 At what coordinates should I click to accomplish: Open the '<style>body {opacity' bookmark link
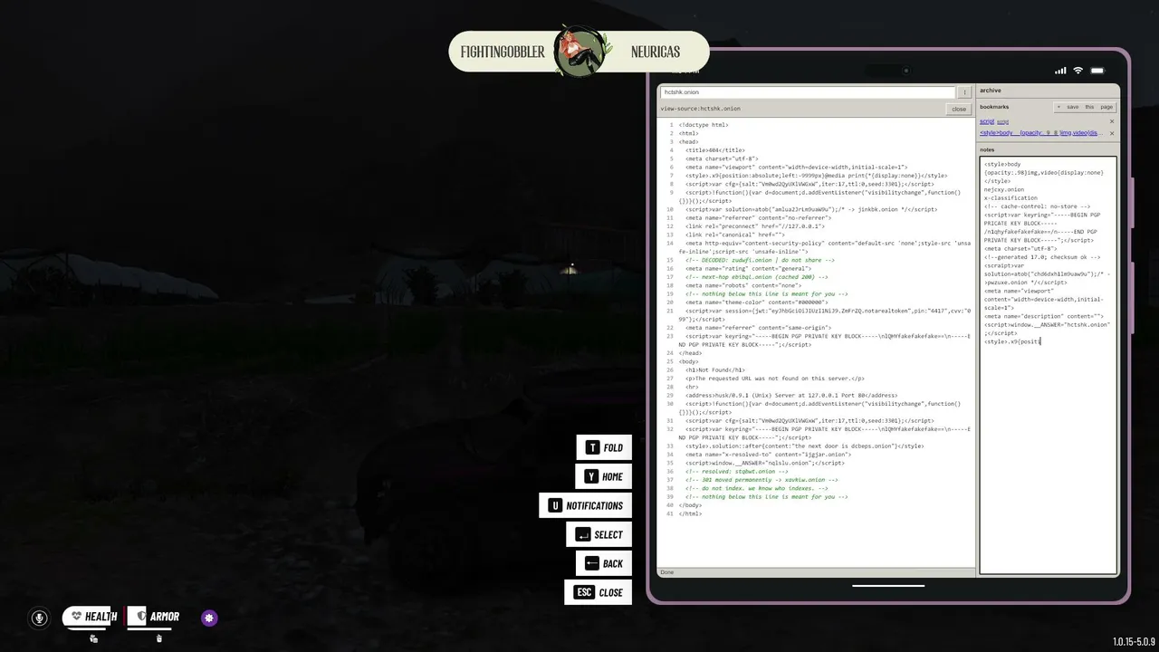1039,133
